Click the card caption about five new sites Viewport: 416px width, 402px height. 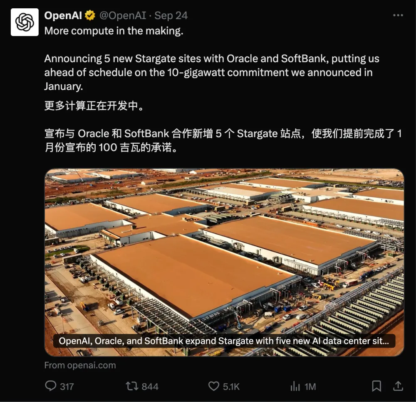click(224, 341)
